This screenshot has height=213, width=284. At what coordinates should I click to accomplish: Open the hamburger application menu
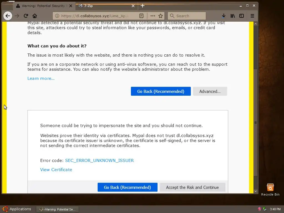(252, 16)
